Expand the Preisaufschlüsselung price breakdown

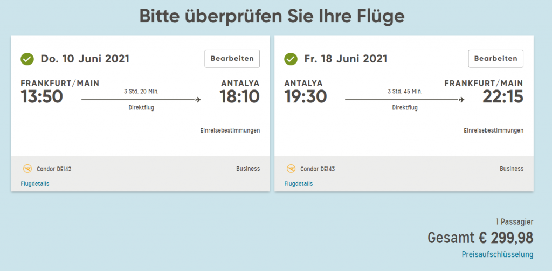(x=497, y=254)
